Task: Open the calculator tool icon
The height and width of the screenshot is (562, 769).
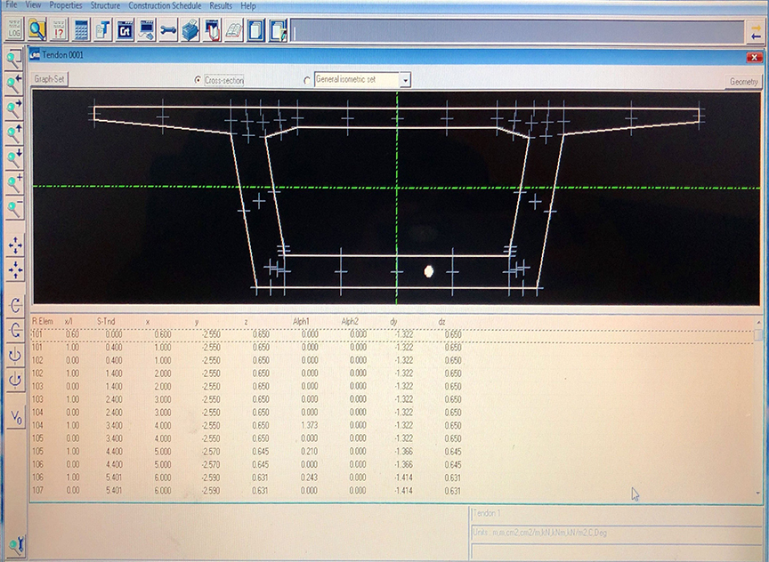Action: [81, 29]
